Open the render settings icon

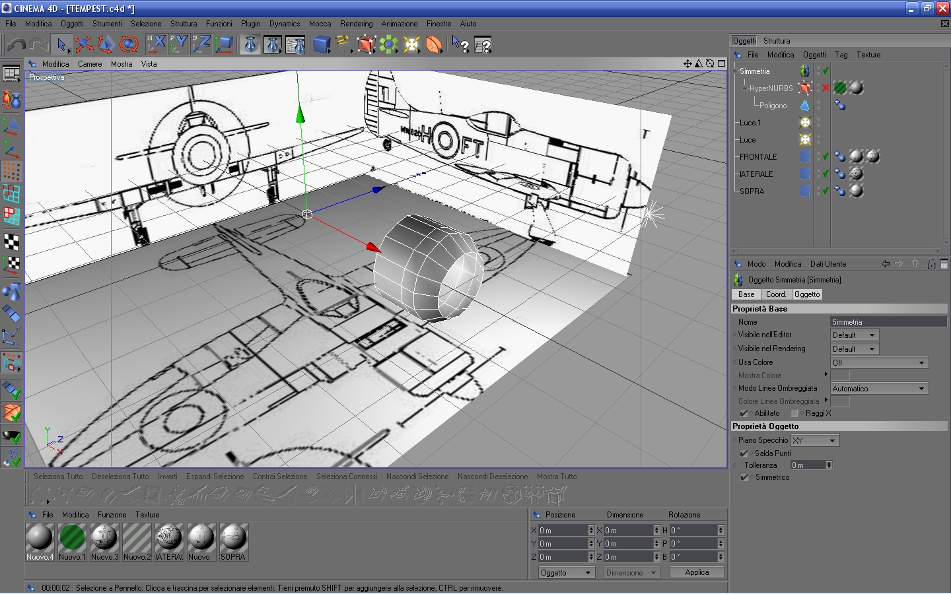pos(295,44)
